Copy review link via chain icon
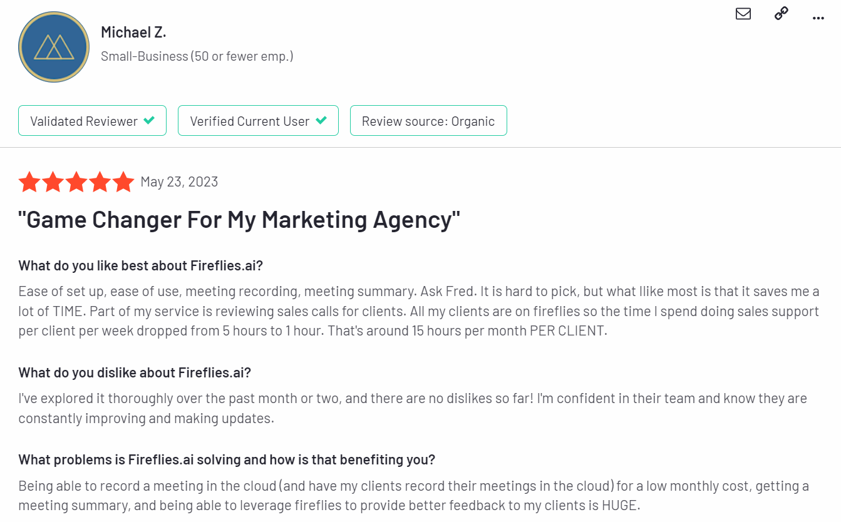The image size is (841, 522). click(781, 14)
